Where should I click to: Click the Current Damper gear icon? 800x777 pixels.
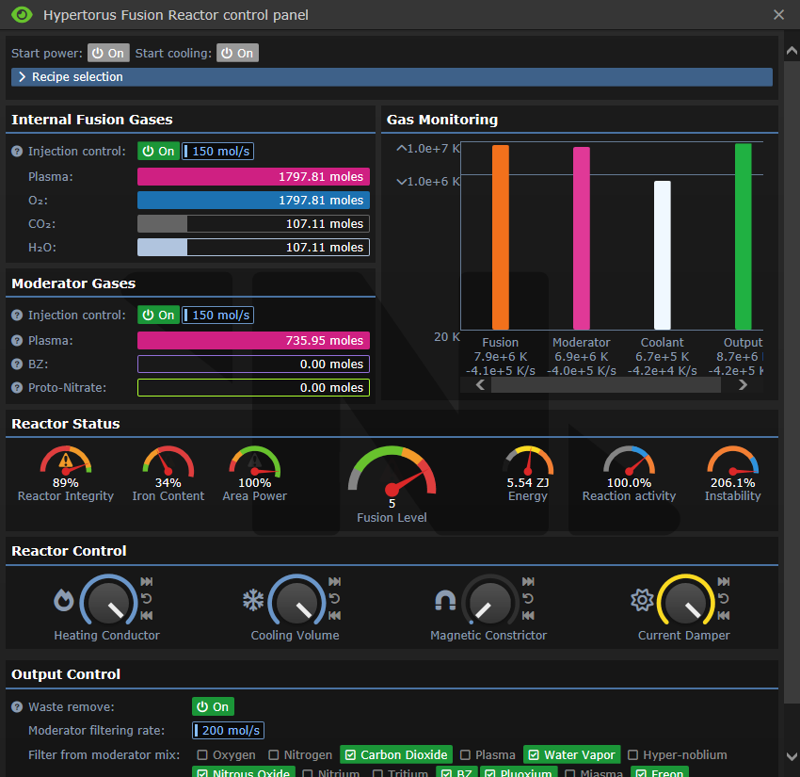pos(642,600)
